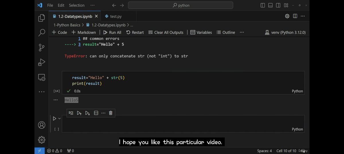Split the editor to the right
The image size is (344, 154).
pyautogui.click(x=295, y=16)
